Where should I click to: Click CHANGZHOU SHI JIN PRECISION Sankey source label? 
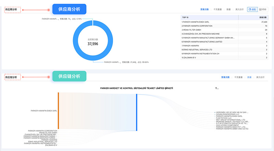tap(41, 135)
